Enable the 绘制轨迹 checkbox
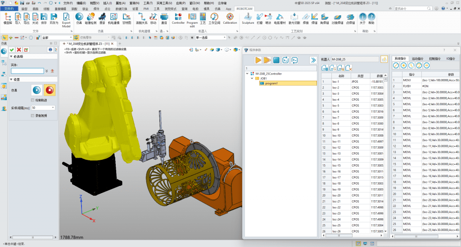 pos(32,100)
